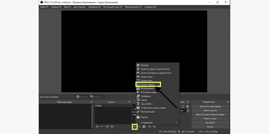Undock the Управление panel via its pop-out icon
This screenshot has width=269, height=134.
(x=228, y=102)
